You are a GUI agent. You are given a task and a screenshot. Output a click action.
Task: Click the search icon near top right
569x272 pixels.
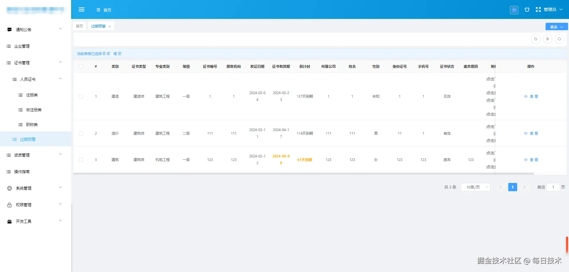tap(559, 39)
